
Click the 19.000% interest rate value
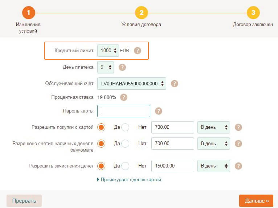pyautogui.click(x=107, y=98)
